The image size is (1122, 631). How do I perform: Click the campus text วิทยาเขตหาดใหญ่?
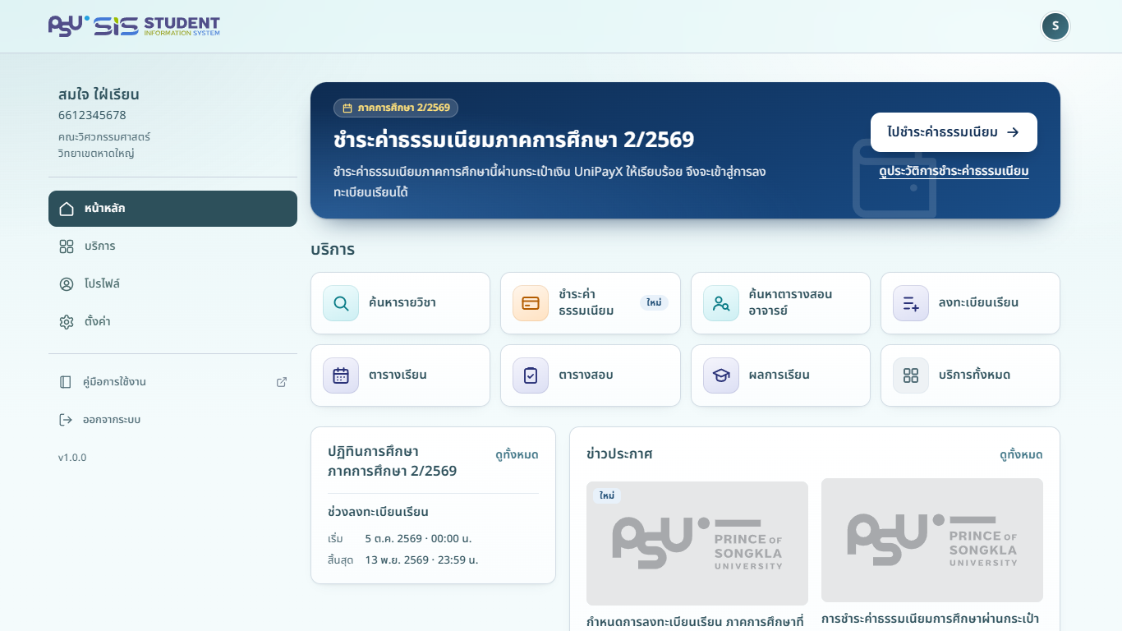pos(96,154)
